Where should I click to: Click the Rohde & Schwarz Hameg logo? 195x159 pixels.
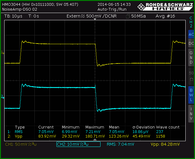165,7
